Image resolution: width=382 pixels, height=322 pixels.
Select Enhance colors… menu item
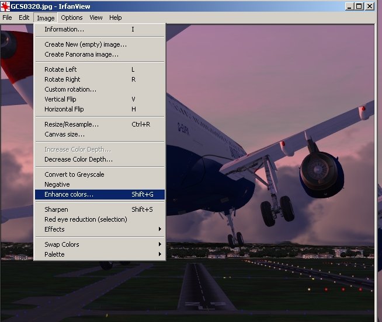[x=69, y=194]
